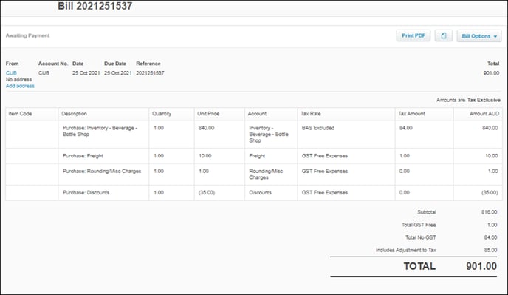Open the Bill Options dropdown
508x295 pixels.
479,36
